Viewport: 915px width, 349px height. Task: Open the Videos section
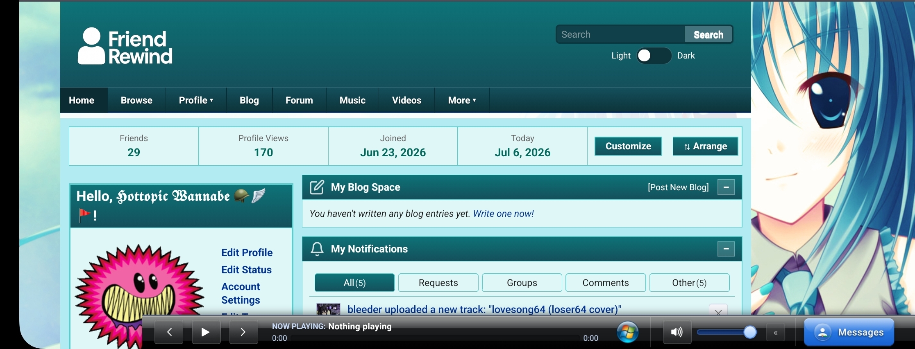tap(406, 100)
